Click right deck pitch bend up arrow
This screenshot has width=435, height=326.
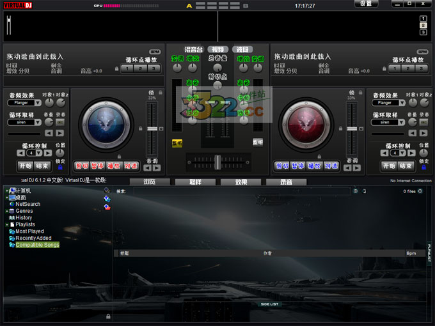(x=357, y=167)
